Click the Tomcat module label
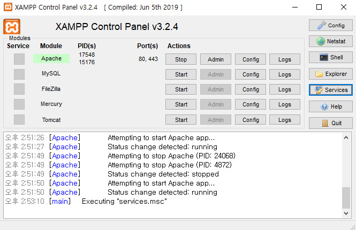The height and width of the screenshot is (230, 356). 51,120
